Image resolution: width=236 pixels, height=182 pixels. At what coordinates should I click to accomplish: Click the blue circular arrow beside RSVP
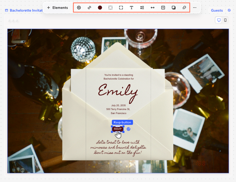click(129, 129)
